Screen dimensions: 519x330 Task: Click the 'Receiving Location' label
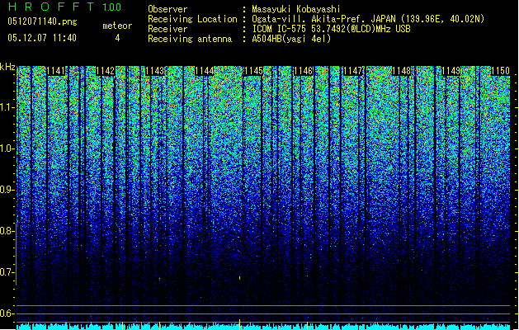click(192, 19)
